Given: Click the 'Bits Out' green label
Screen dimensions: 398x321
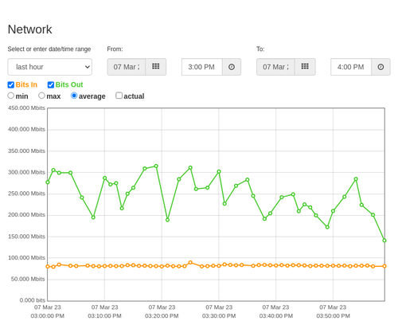Looking at the screenshot, I should click(69, 84).
